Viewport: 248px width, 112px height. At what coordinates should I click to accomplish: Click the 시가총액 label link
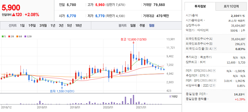pyautogui.click(x=192, y=16)
